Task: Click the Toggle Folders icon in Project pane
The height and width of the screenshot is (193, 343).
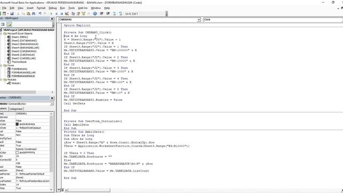Action: [9, 24]
